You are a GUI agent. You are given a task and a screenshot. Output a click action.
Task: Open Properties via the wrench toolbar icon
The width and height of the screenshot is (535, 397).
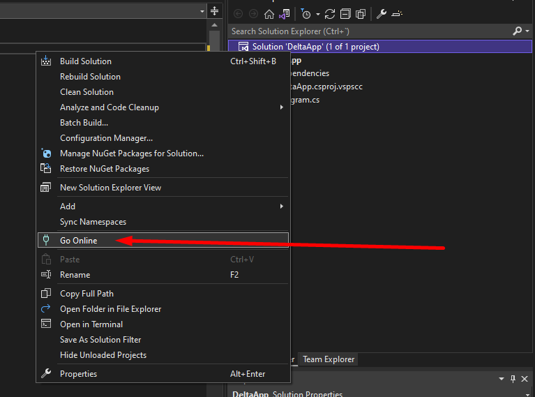click(381, 14)
